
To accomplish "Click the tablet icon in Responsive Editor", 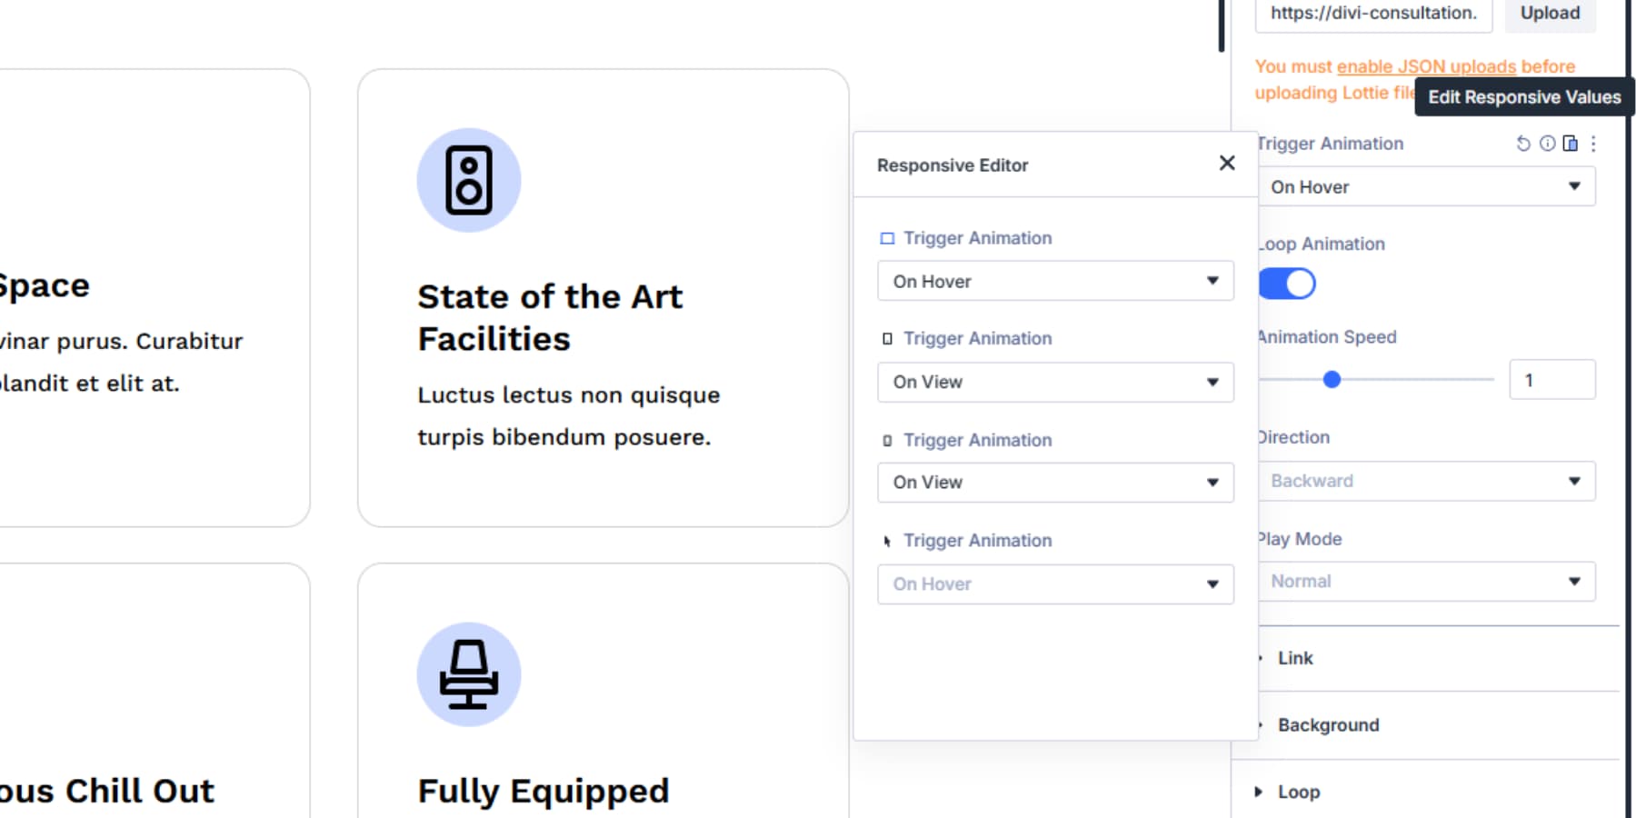I will [x=887, y=339].
